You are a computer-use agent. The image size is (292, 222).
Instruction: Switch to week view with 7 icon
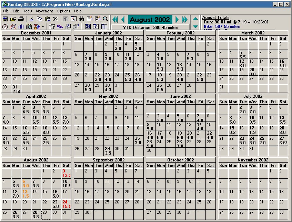(96, 27)
